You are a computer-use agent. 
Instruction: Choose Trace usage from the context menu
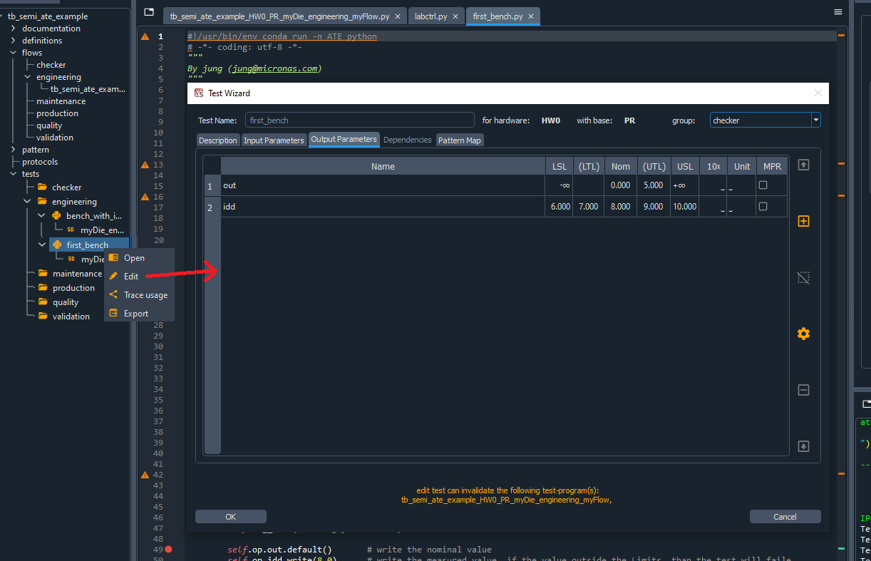[139, 295]
